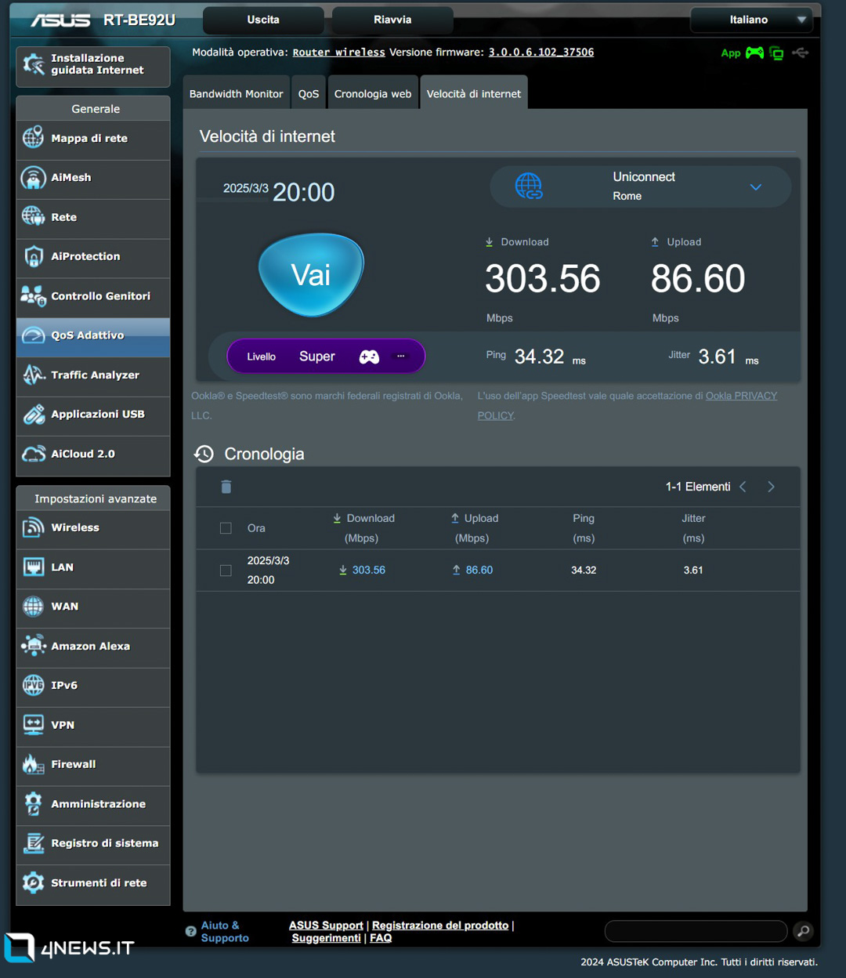Select the Rete globe icon
The height and width of the screenshot is (978, 846).
point(33,216)
